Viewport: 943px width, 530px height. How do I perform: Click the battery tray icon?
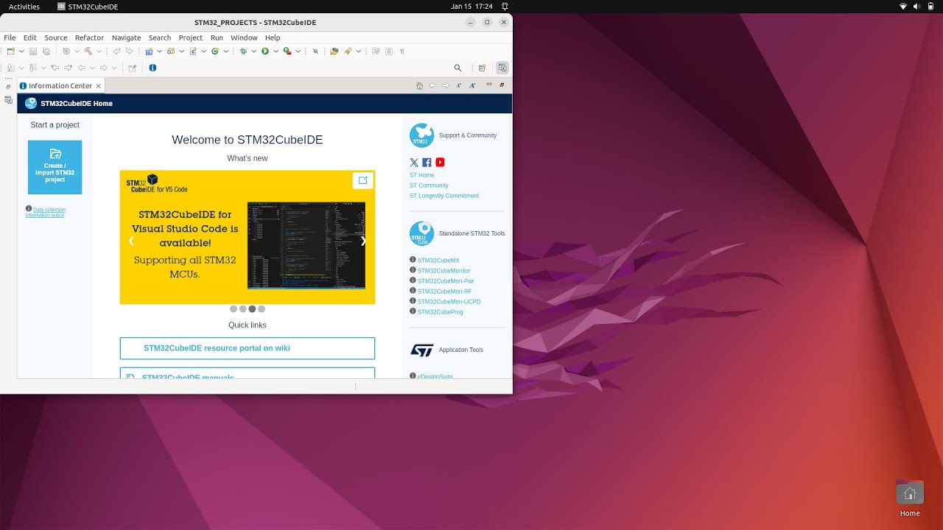tap(931, 7)
